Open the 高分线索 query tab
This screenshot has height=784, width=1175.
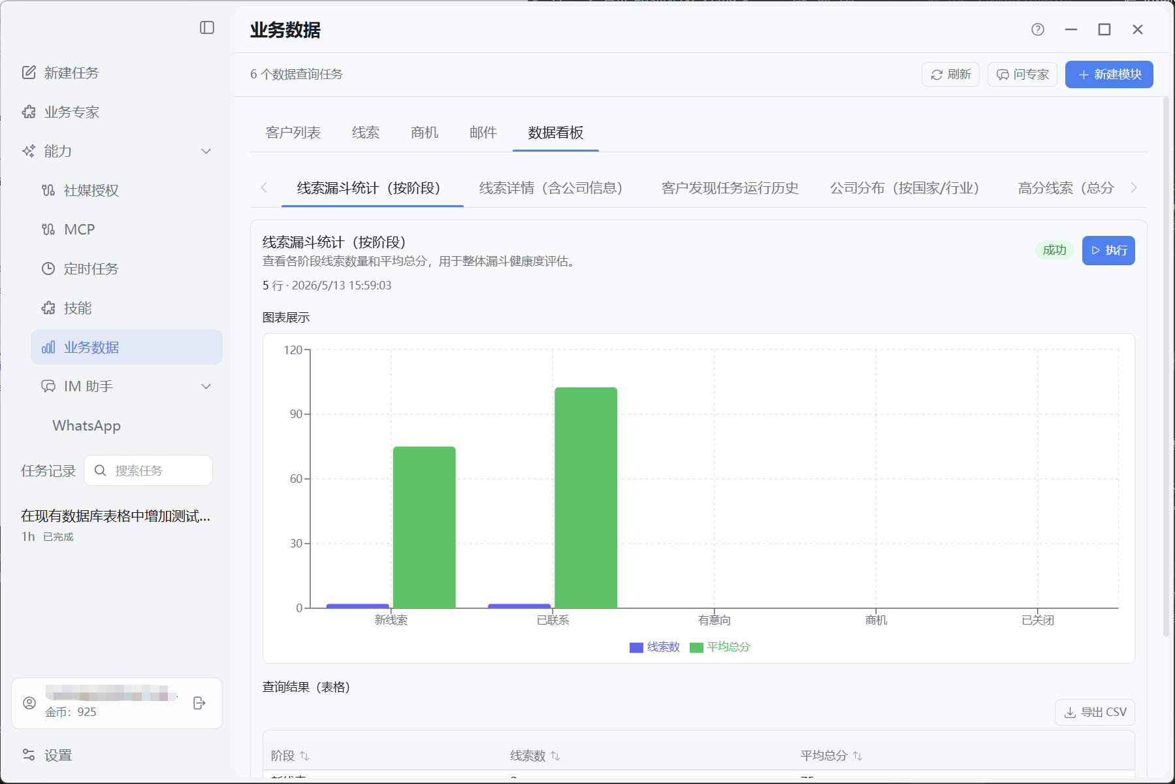click(x=1066, y=188)
